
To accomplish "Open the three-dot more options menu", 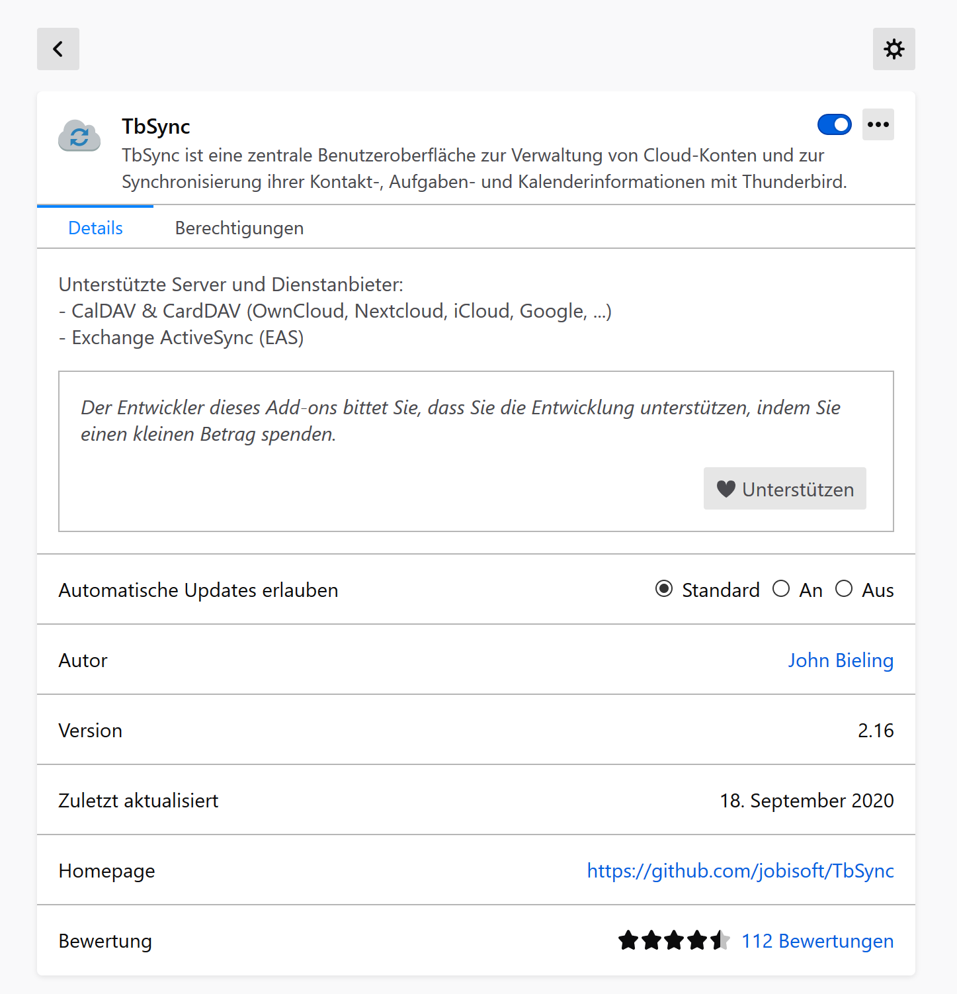I will pyautogui.click(x=878, y=124).
